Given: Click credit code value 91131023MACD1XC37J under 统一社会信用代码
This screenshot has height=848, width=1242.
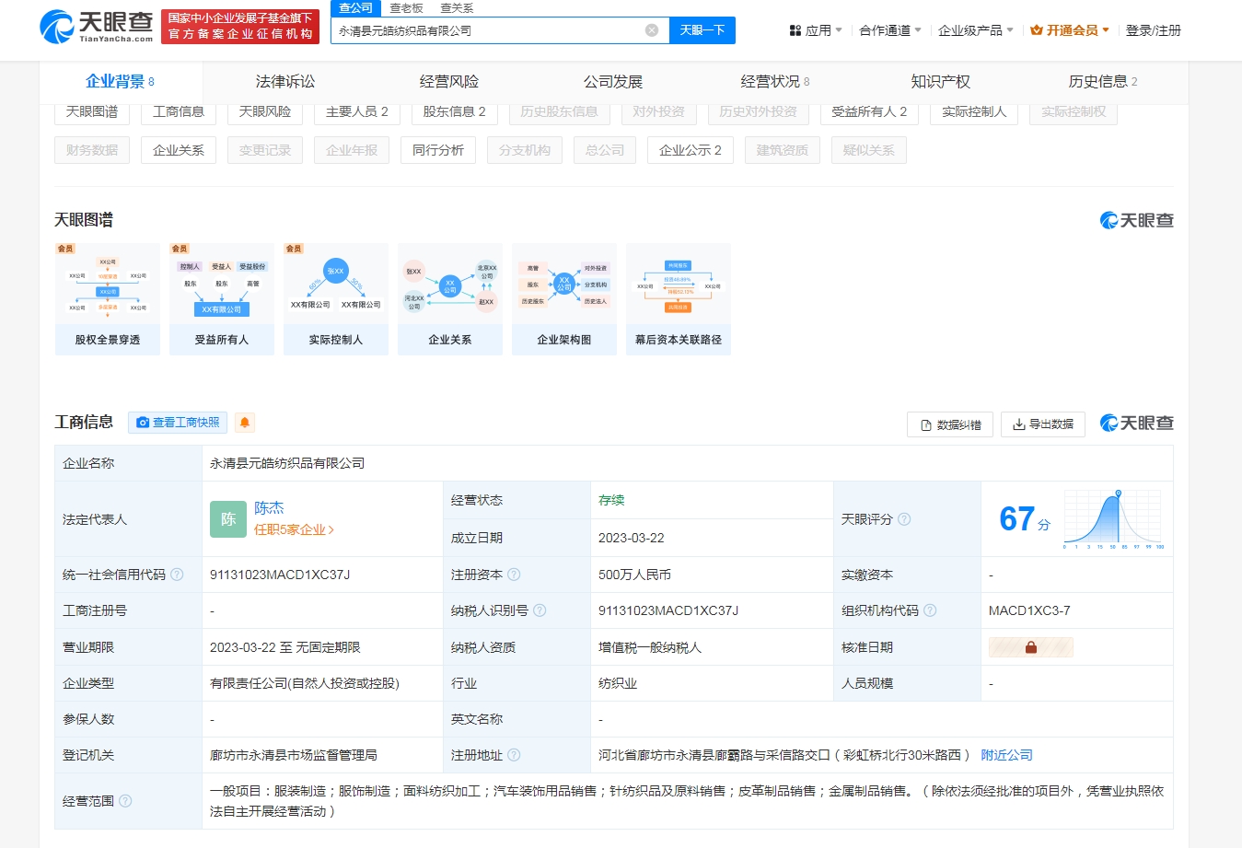Looking at the screenshot, I should (x=280, y=575).
